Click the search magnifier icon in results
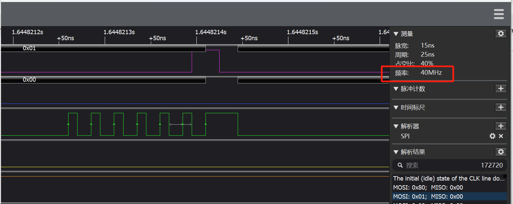The image size is (513, 204). click(x=400, y=165)
